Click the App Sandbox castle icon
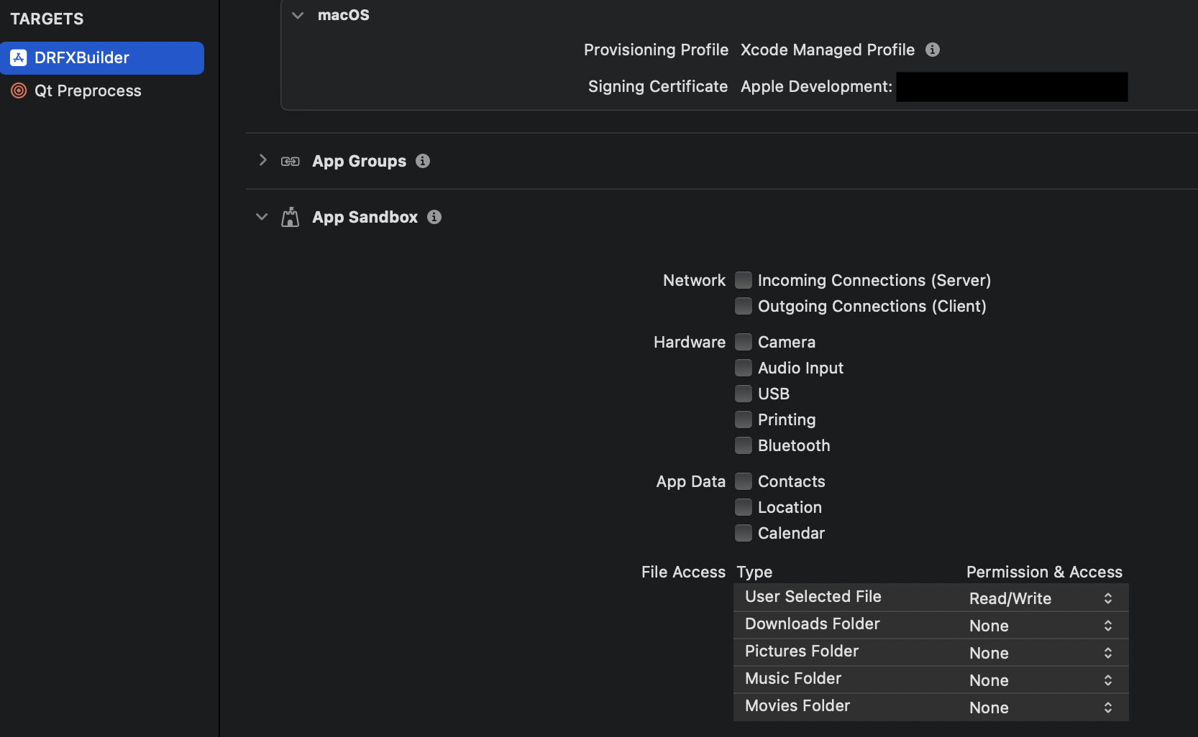The image size is (1198, 737). click(291, 217)
